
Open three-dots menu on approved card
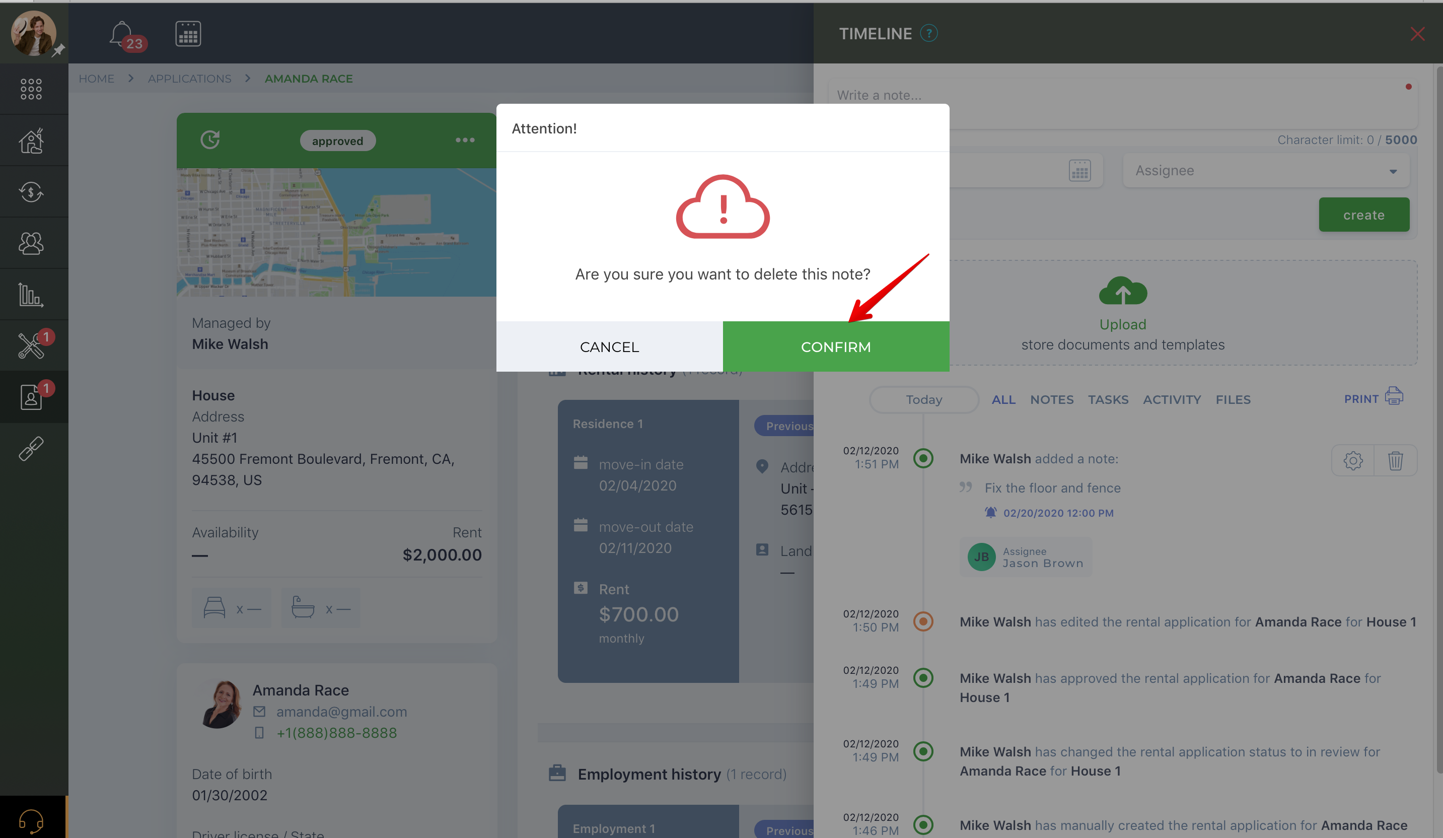click(x=465, y=140)
